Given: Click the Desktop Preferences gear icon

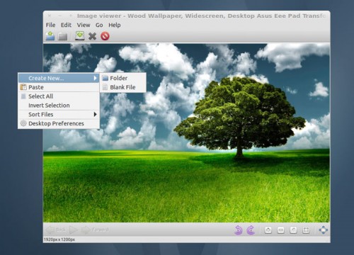Looking at the screenshot, I should click(x=23, y=123).
